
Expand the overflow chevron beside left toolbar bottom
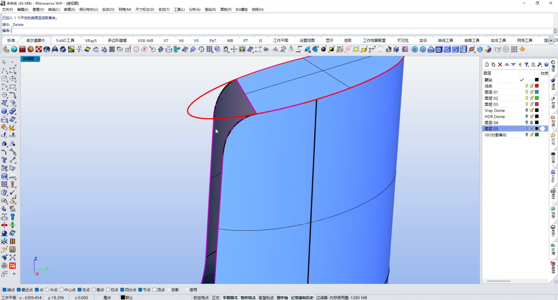tap(14, 274)
